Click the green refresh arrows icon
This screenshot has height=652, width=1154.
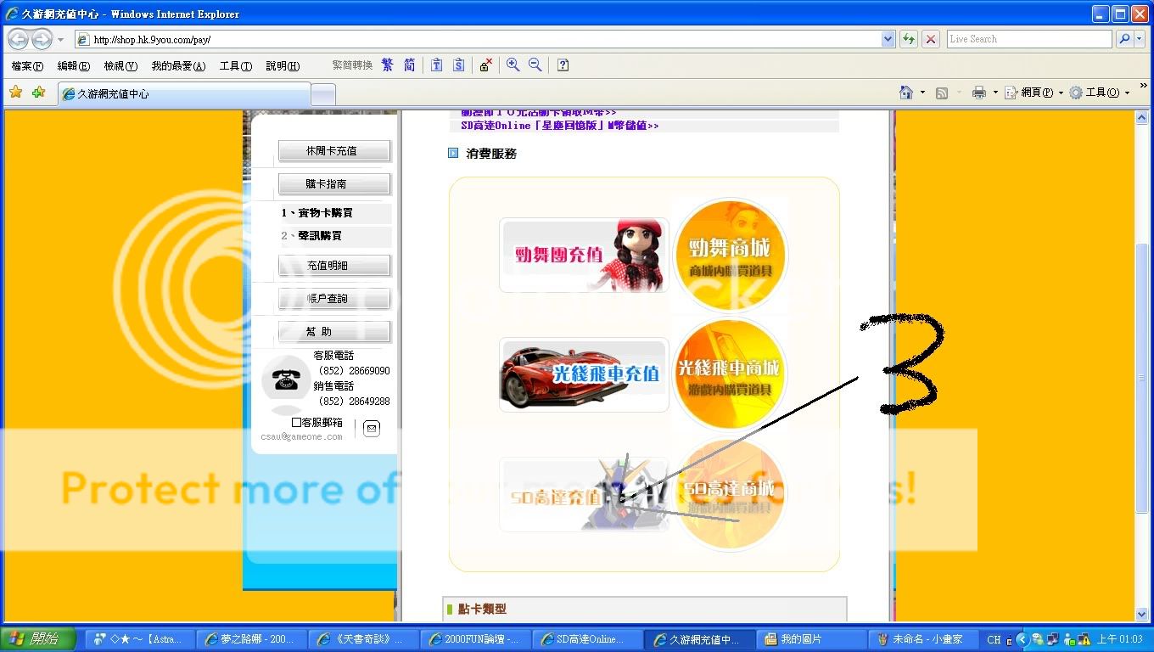(x=909, y=39)
